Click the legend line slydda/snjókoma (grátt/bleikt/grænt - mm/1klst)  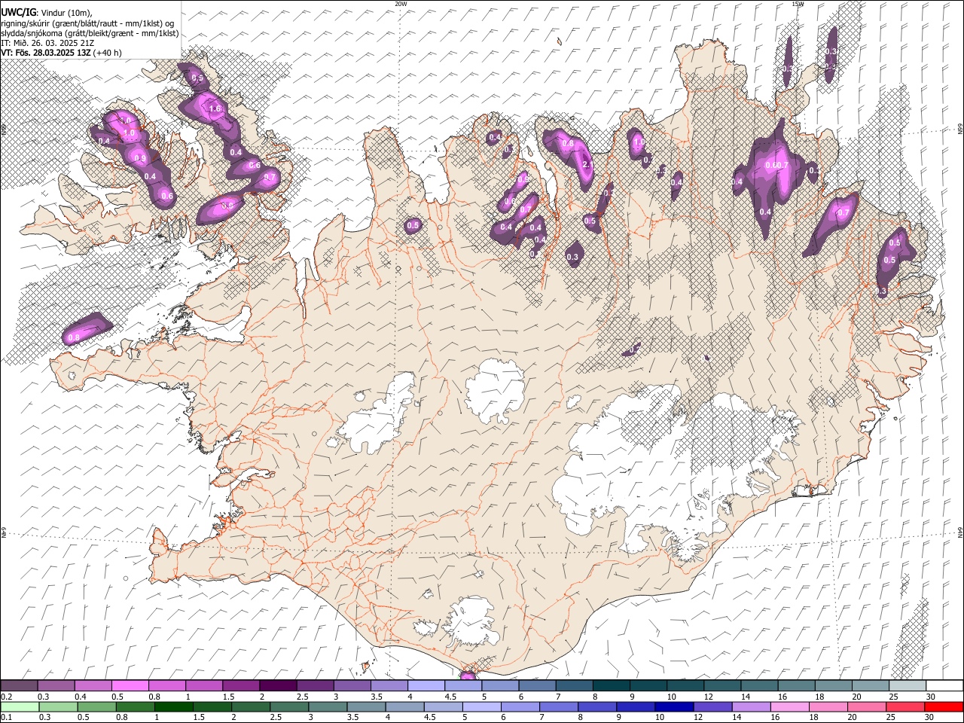90,33
